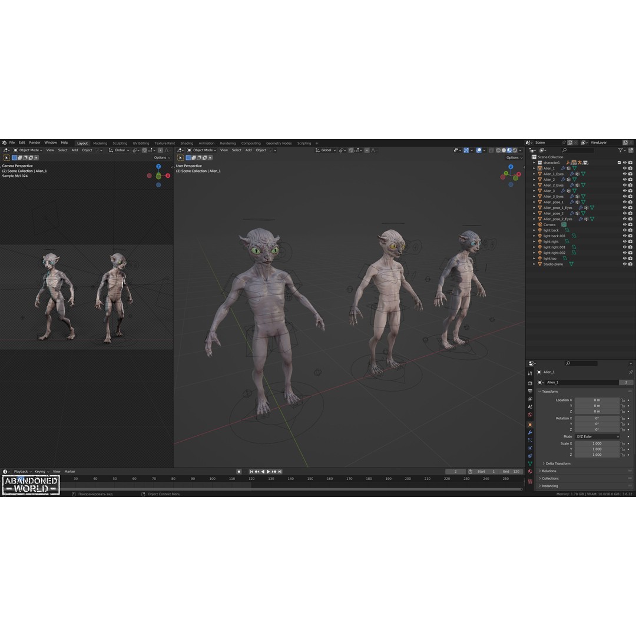
Task: Open the timeline Playback menu
Action: tap(22, 472)
